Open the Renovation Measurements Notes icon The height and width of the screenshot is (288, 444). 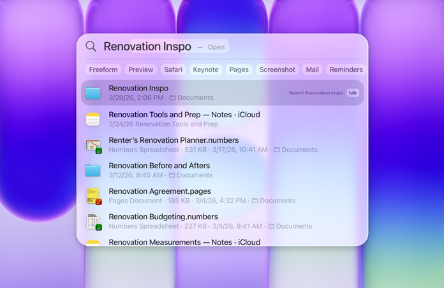pyautogui.click(x=93, y=242)
